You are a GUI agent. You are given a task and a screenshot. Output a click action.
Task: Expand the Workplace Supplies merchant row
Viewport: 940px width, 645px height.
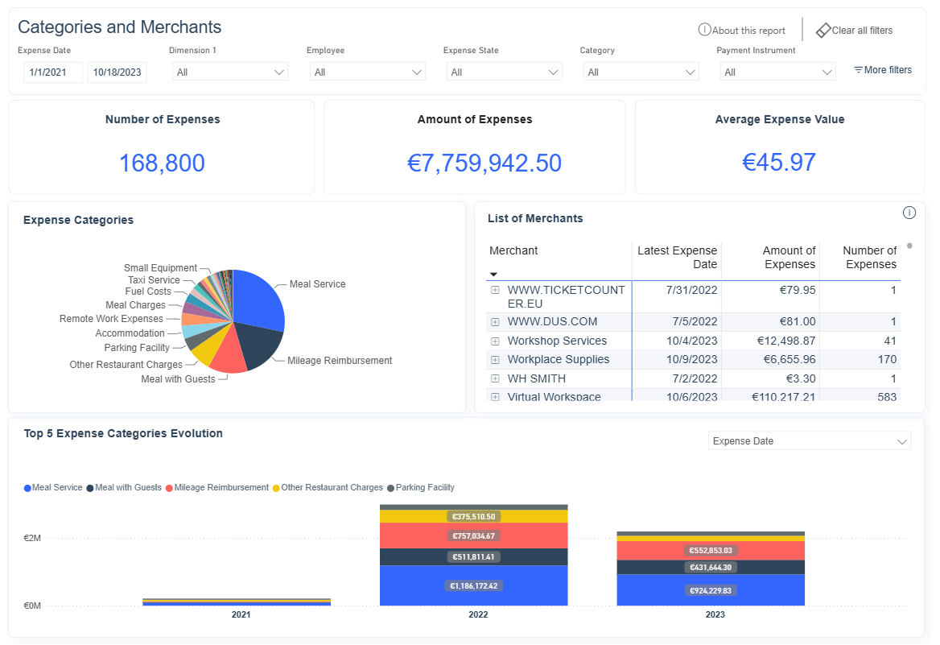[x=495, y=359]
